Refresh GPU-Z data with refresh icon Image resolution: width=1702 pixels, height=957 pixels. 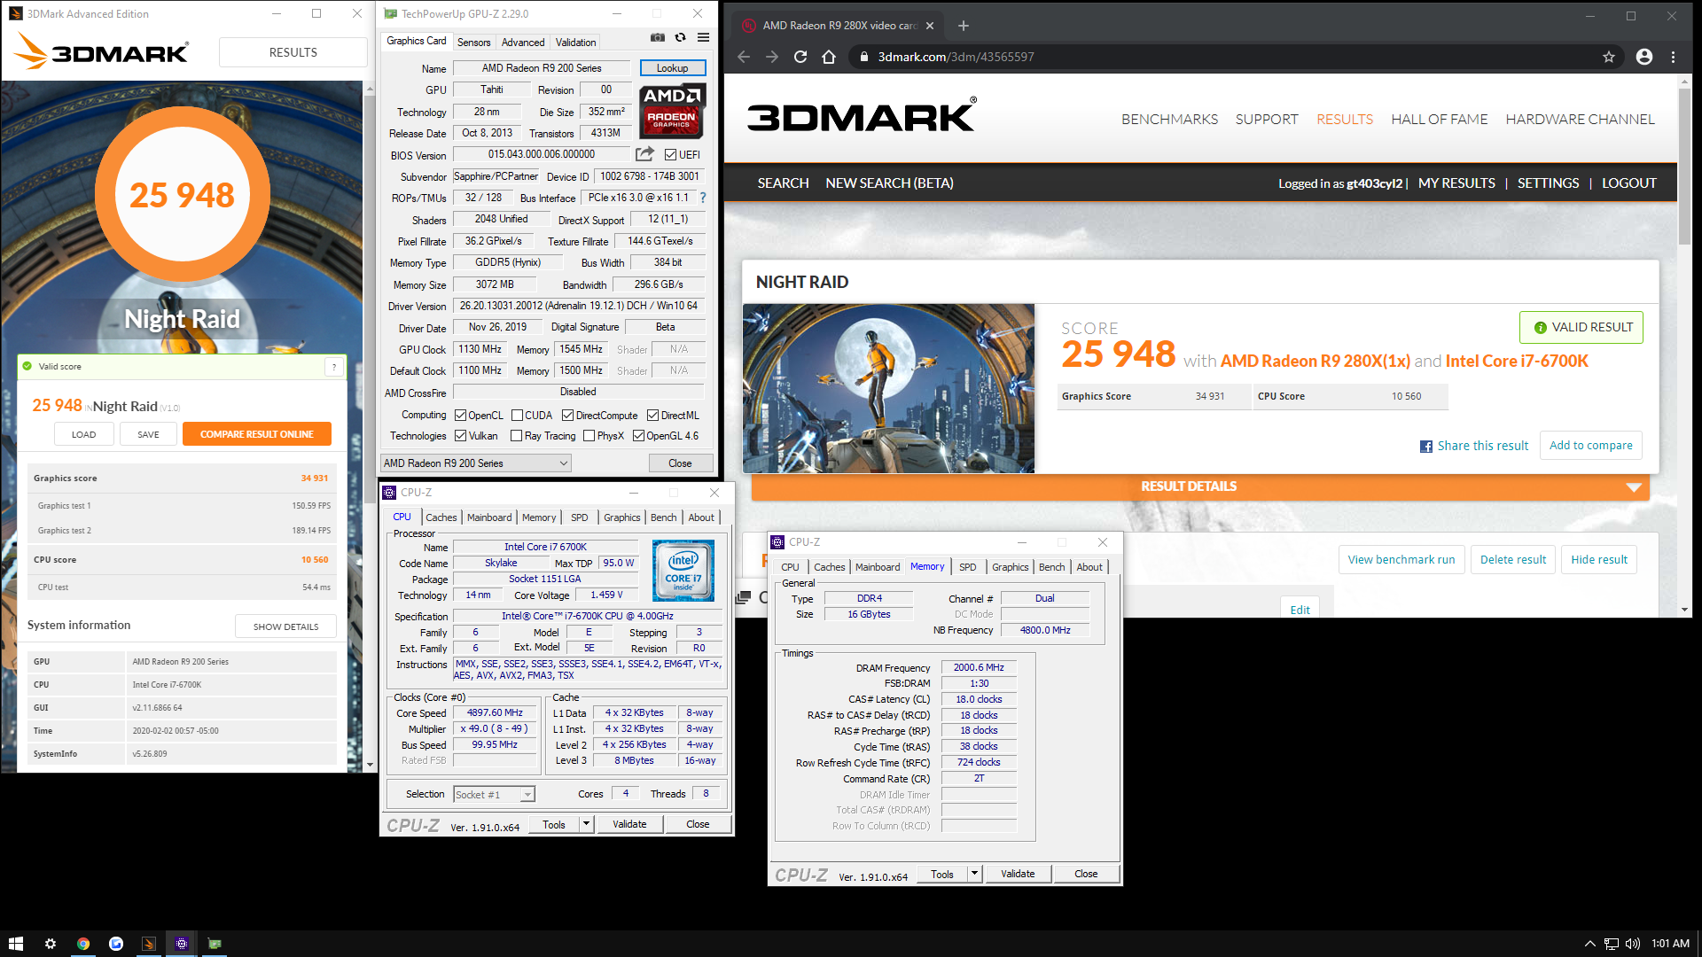680,37
